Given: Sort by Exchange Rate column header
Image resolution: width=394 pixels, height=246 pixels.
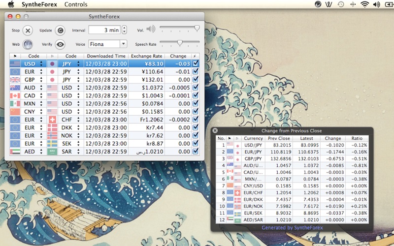Looking at the screenshot, I should [x=146, y=56].
